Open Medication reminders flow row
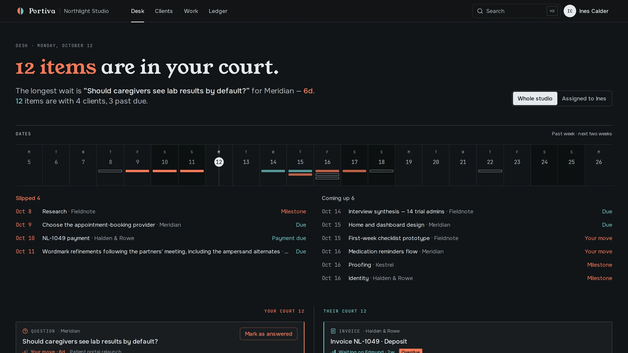 point(467,251)
